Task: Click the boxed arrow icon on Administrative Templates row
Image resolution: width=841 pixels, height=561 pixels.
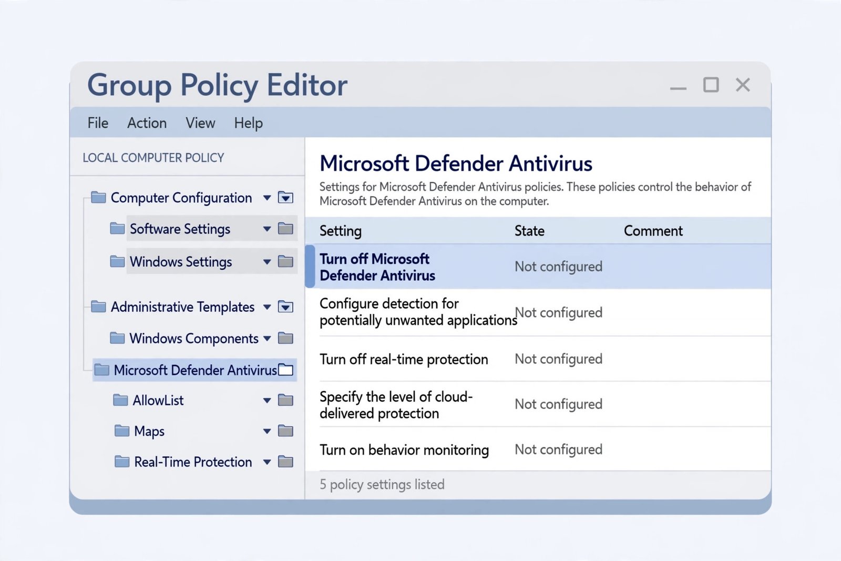Action: coord(285,307)
